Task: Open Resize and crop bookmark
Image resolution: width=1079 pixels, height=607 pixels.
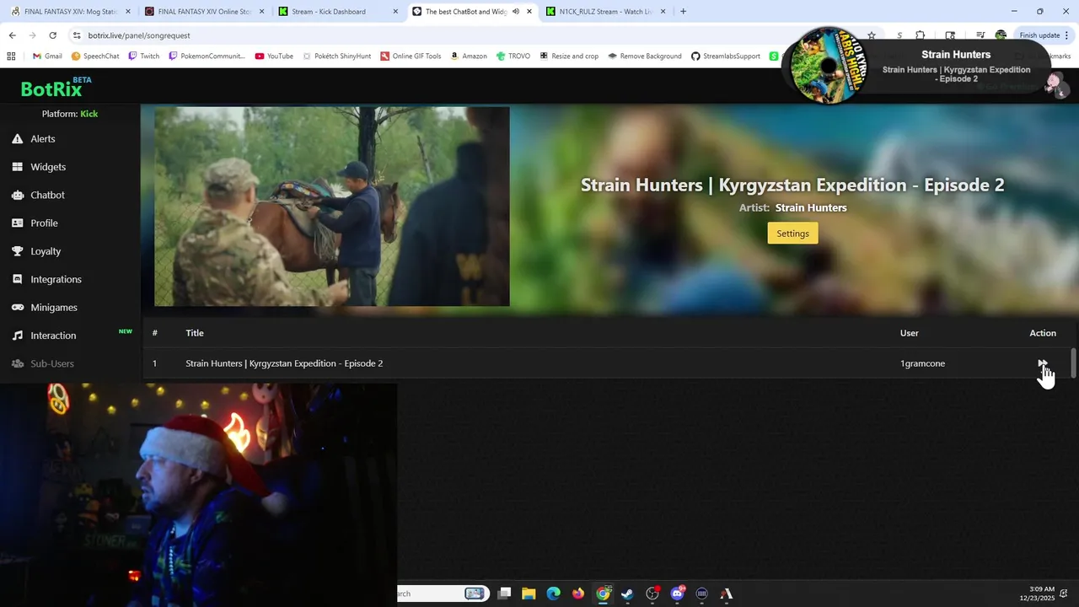Action: (569, 56)
